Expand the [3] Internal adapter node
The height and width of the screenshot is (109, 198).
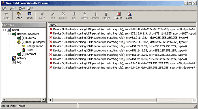14,54
